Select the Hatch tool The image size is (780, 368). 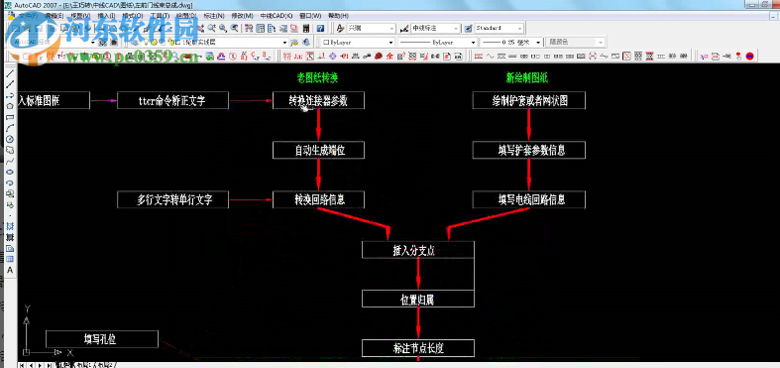(x=10, y=226)
